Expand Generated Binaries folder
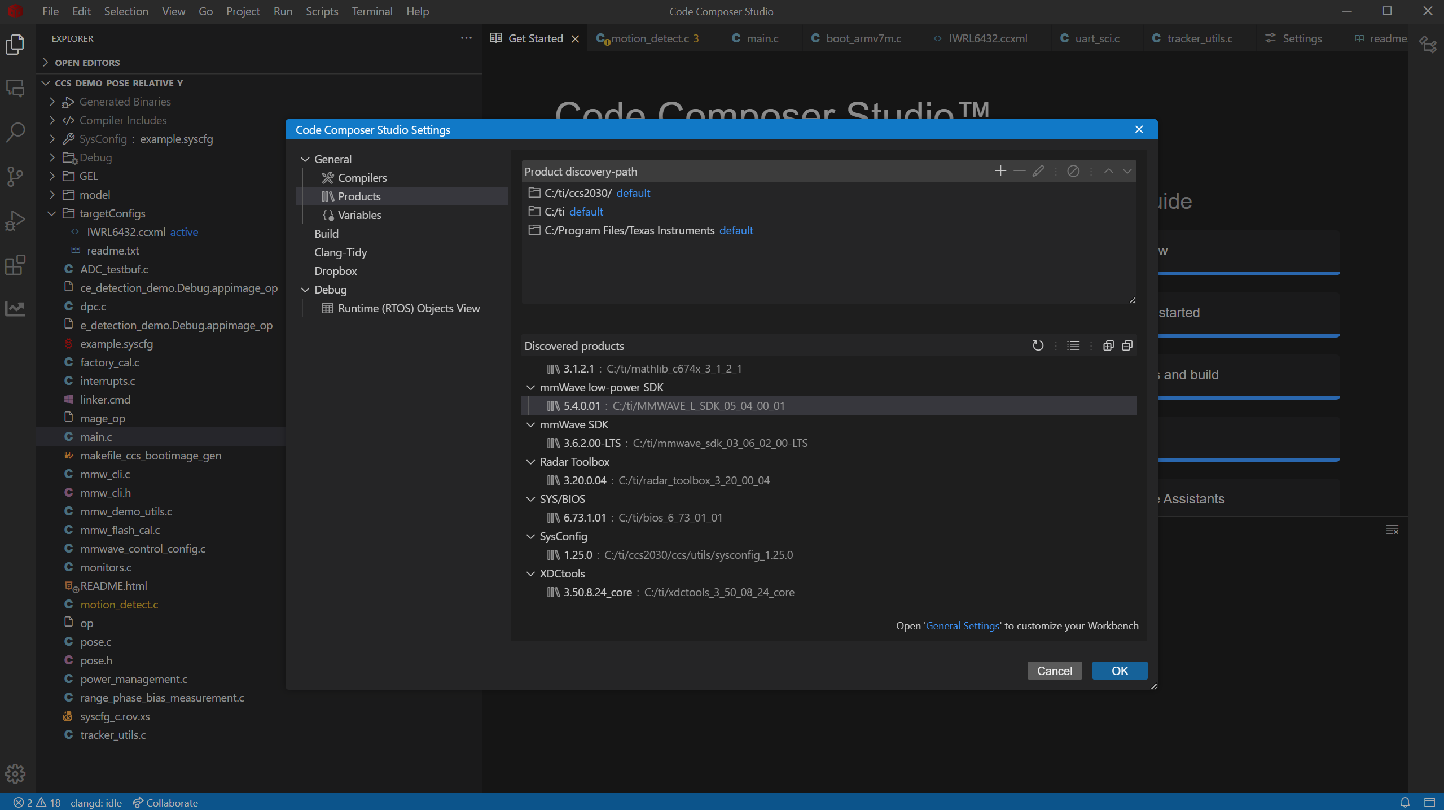This screenshot has width=1444, height=810. point(52,102)
